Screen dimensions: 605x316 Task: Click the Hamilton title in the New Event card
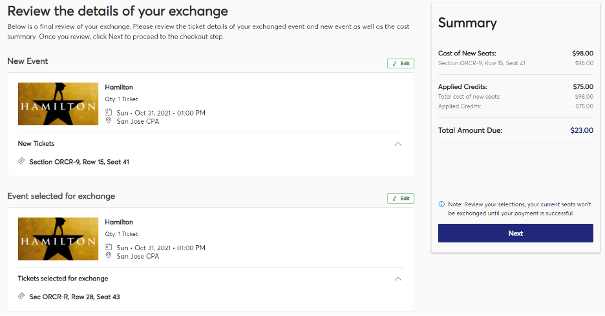pos(119,87)
